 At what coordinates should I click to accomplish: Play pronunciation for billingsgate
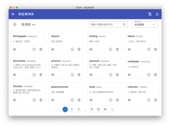[14, 49]
